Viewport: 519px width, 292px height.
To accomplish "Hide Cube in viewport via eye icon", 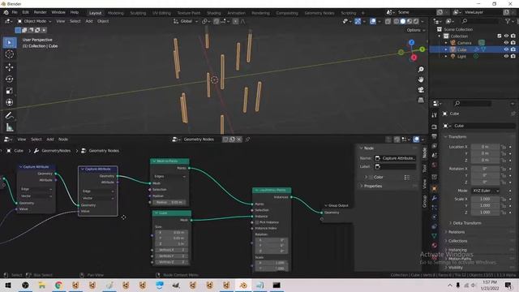I will (506, 49).
